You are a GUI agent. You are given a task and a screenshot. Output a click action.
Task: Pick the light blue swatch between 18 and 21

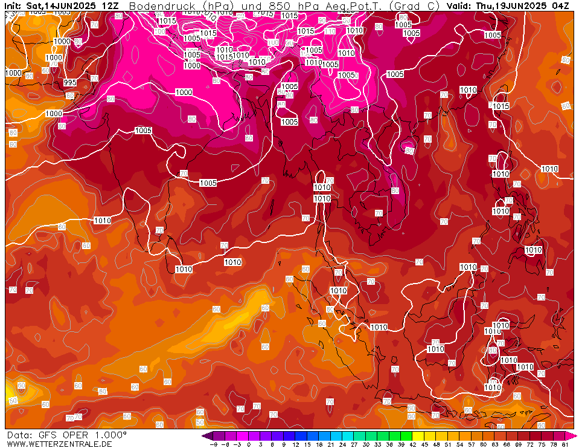tap(325, 435)
